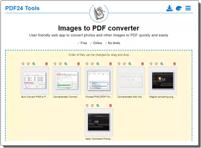Delete the Converscreen Convert image

(79, 64)
